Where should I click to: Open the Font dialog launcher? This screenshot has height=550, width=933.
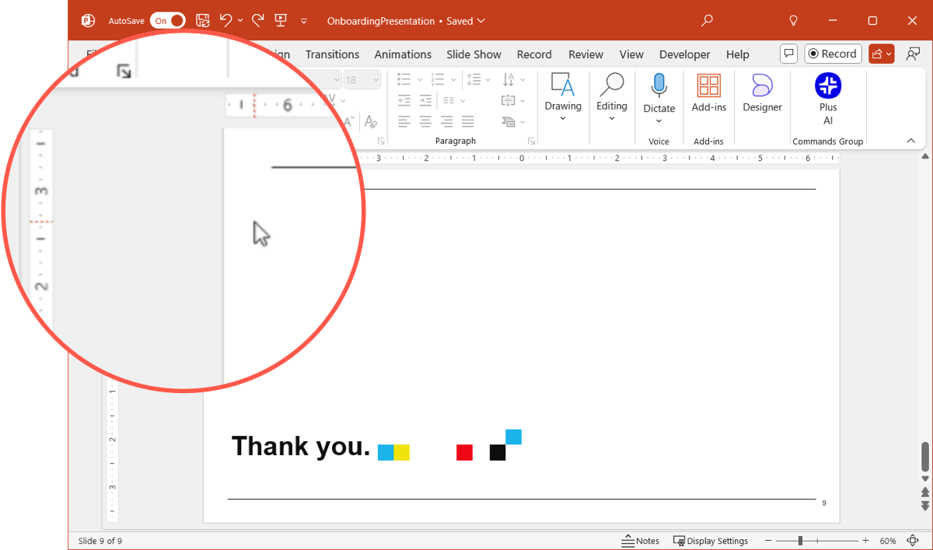coord(381,141)
